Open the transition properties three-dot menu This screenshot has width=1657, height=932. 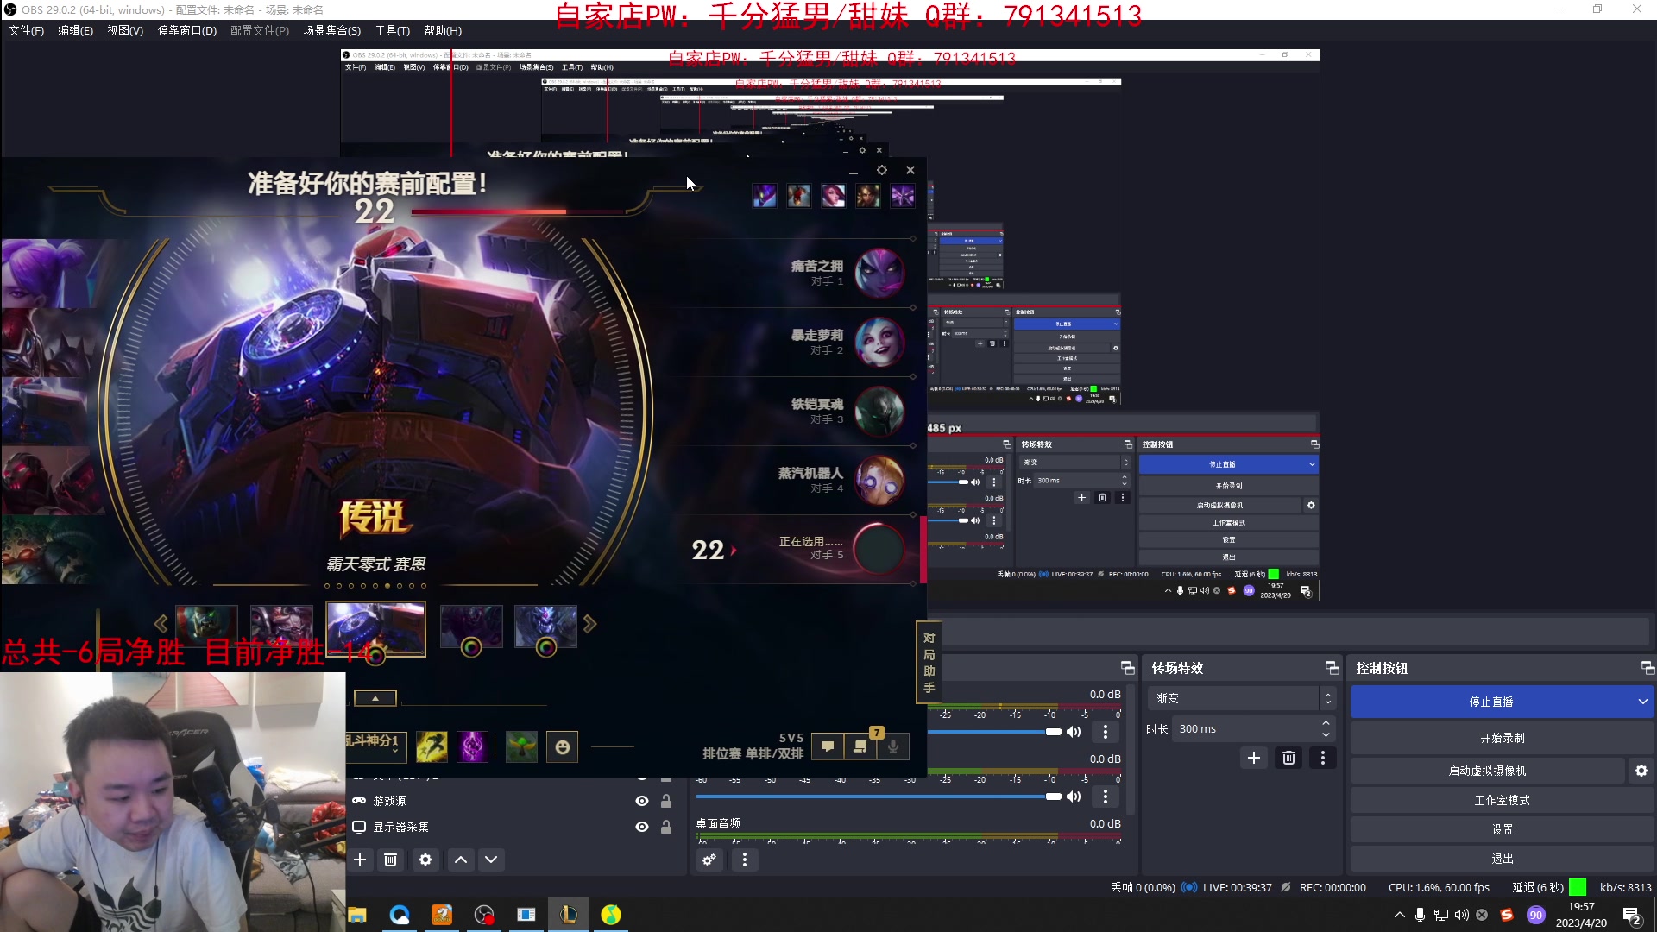(1323, 758)
